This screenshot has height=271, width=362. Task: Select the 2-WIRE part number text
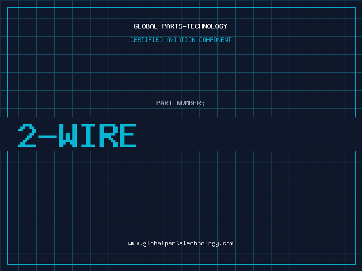77,135
